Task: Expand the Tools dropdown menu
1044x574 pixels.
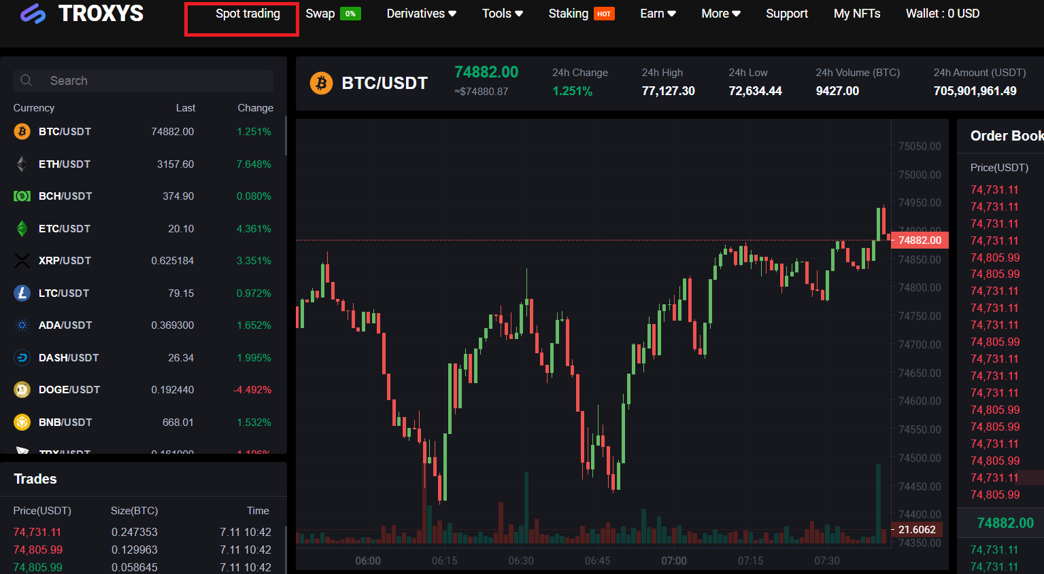Action: coord(503,14)
